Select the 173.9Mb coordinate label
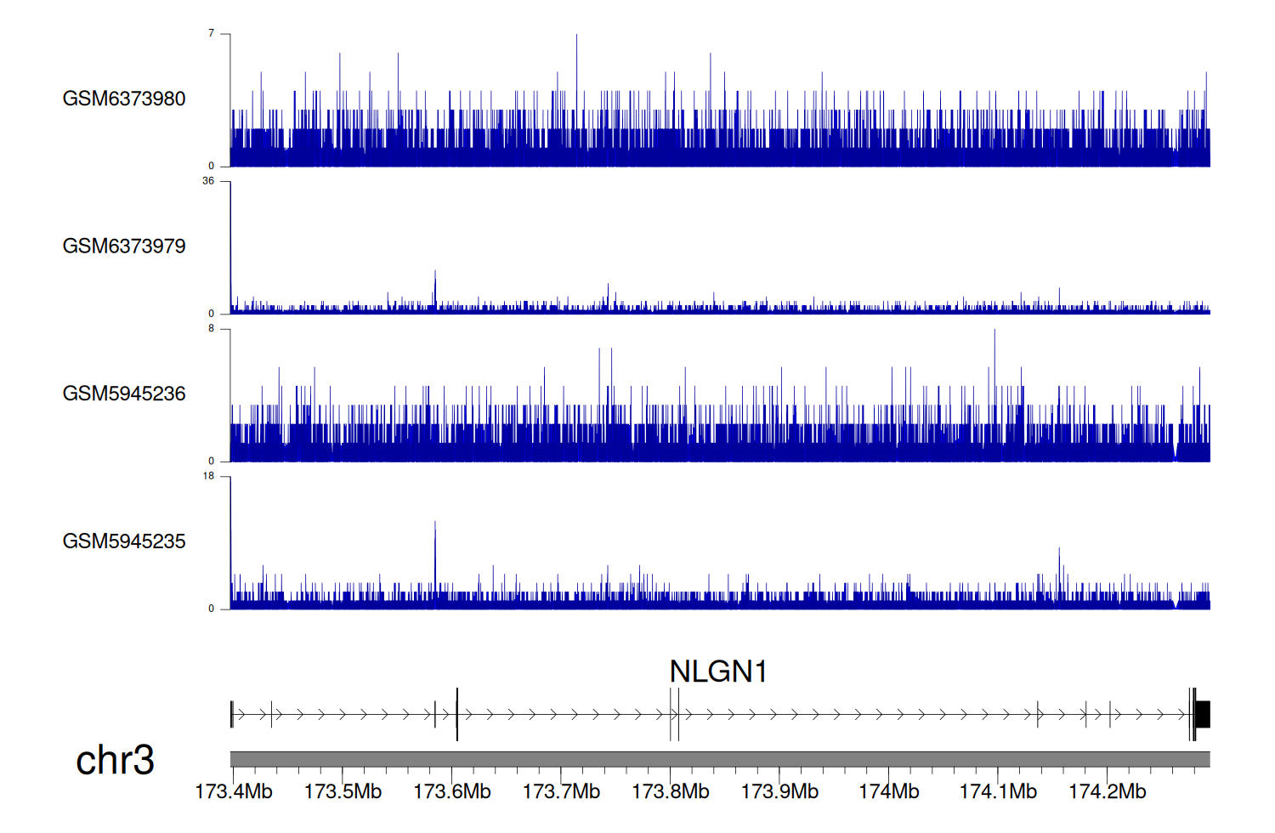The image size is (1275, 833). (779, 791)
